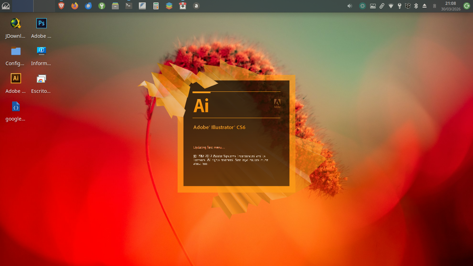473x266 pixels.
Task: Launch the calculator from the panel
Action: (156, 6)
